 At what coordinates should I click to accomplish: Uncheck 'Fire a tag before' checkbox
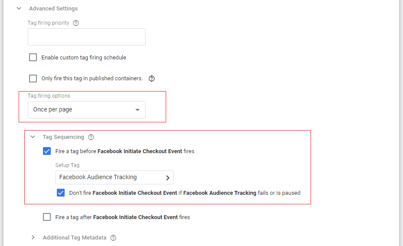point(47,151)
